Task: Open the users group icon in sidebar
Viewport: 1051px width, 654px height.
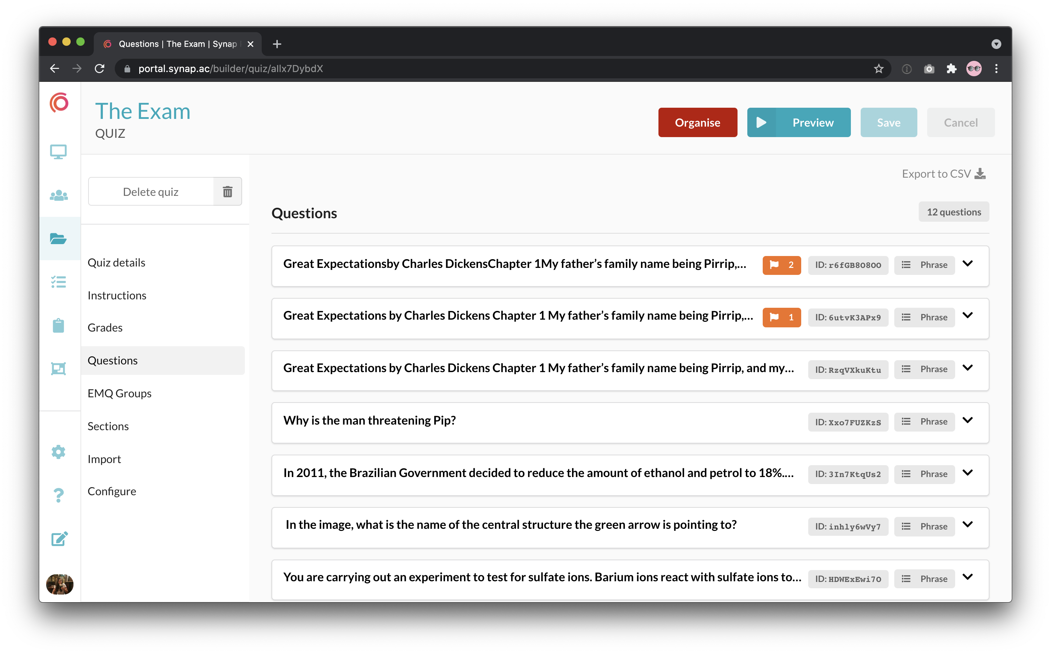Action: (58, 196)
